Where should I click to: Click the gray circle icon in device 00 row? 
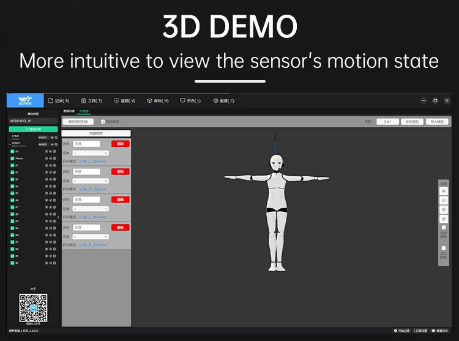click(x=54, y=151)
